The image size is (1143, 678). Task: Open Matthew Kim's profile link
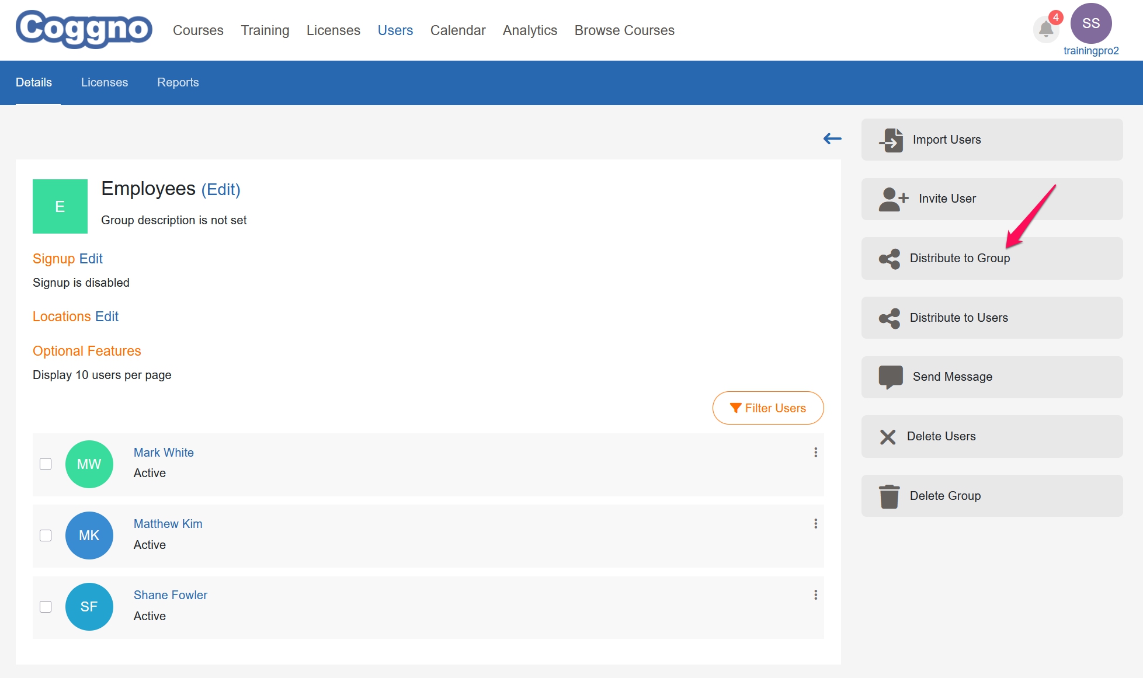coord(168,524)
